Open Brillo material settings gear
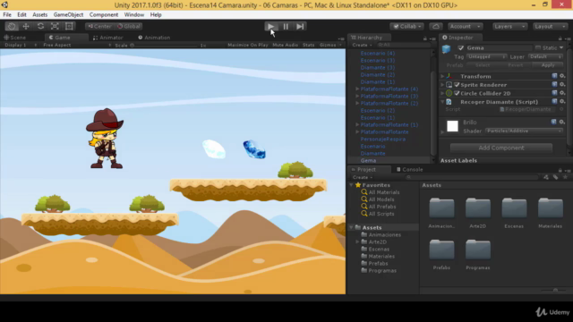 click(x=562, y=122)
